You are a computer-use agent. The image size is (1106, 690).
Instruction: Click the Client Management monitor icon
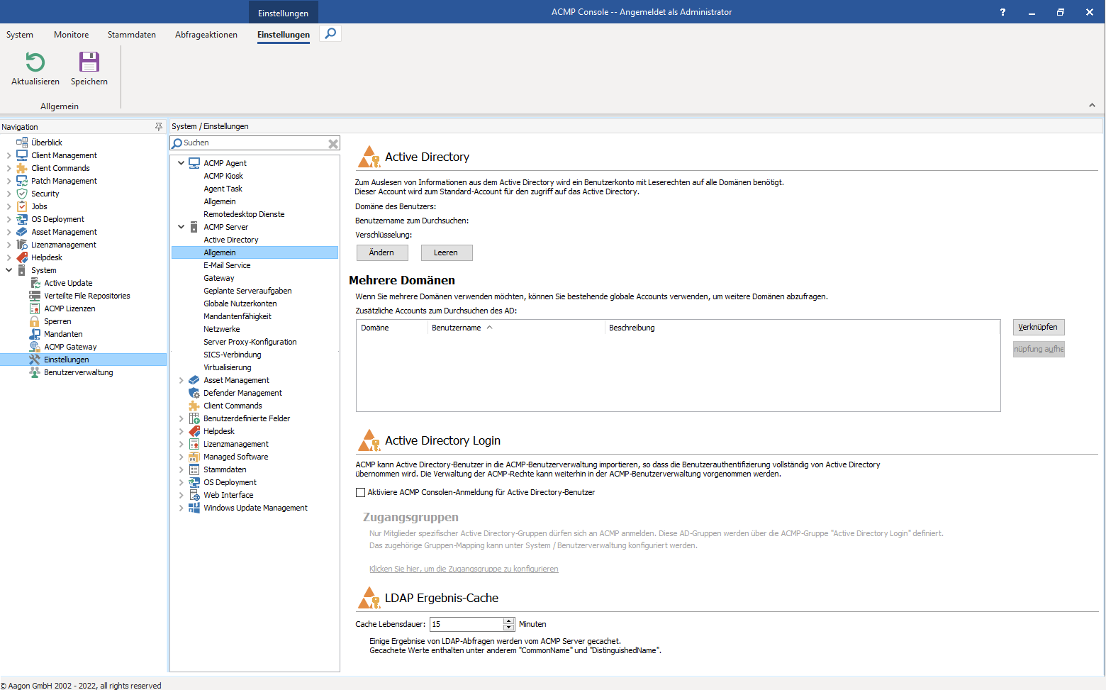tap(22, 155)
